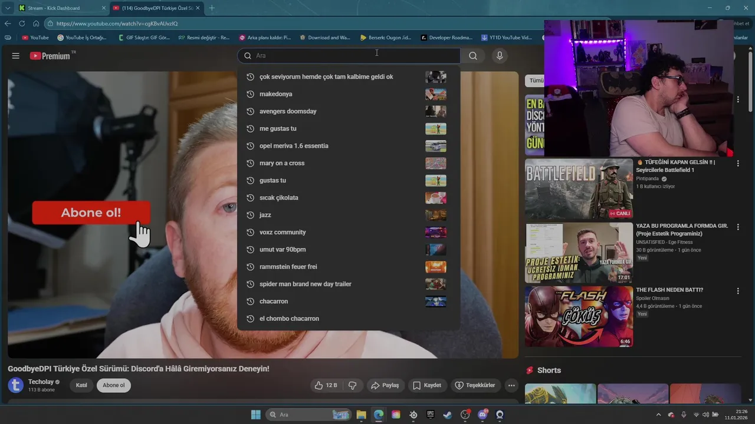Click the Paylaş share button

pos(385,385)
